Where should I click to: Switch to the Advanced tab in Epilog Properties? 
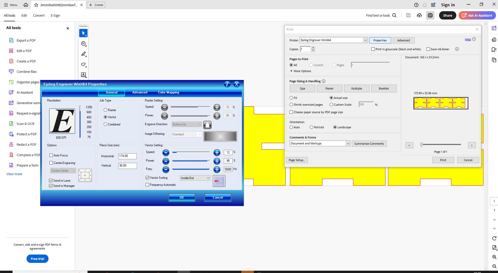(140, 92)
